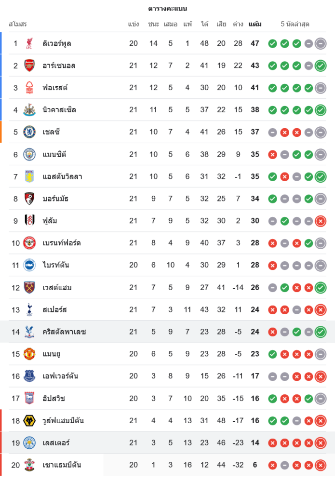Click the Liverpool club crest
This screenshot has height=482, width=335.
click(x=29, y=43)
